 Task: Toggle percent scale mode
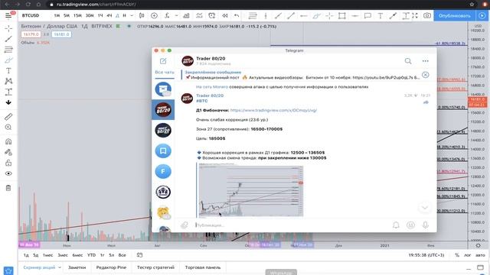click(457, 254)
